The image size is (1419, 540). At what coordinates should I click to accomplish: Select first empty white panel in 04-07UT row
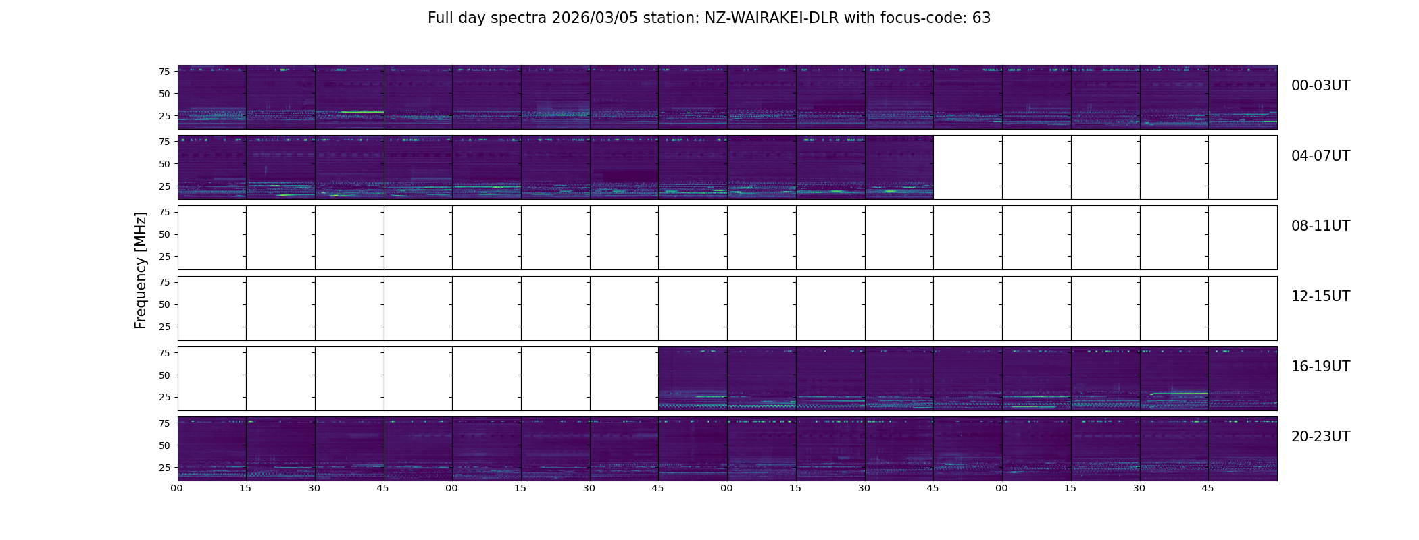coord(968,167)
